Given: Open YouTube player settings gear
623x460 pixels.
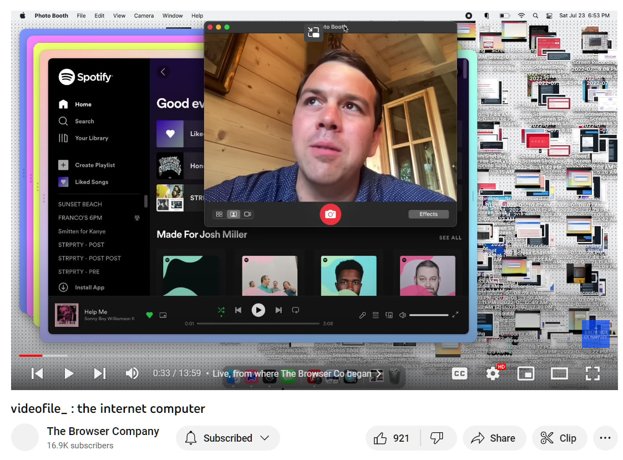Looking at the screenshot, I should coord(493,373).
